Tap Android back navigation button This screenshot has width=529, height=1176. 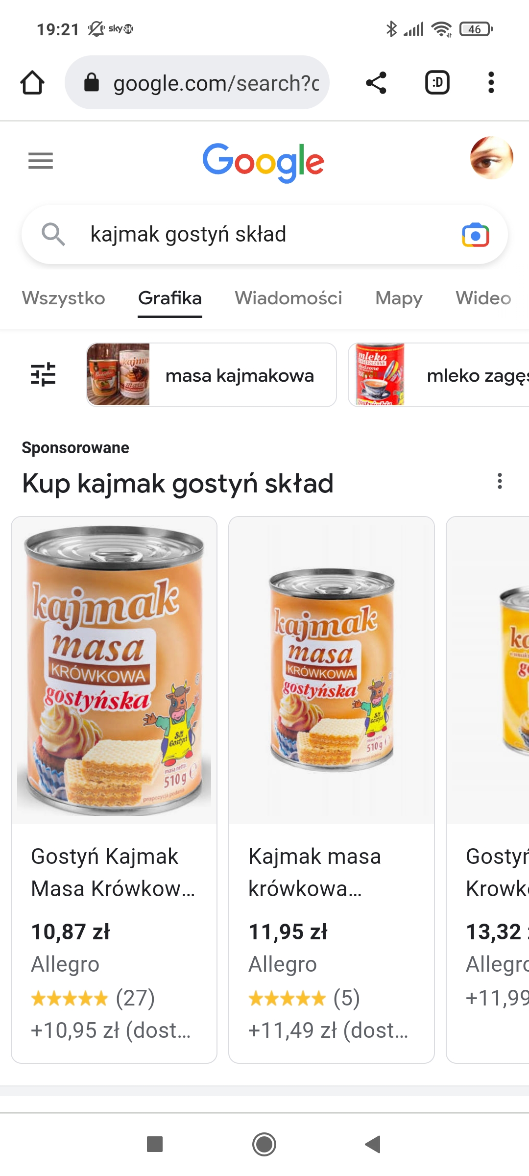[x=373, y=1144]
